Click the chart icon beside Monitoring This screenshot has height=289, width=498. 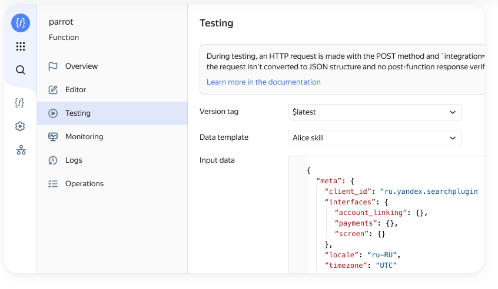(53, 137)
